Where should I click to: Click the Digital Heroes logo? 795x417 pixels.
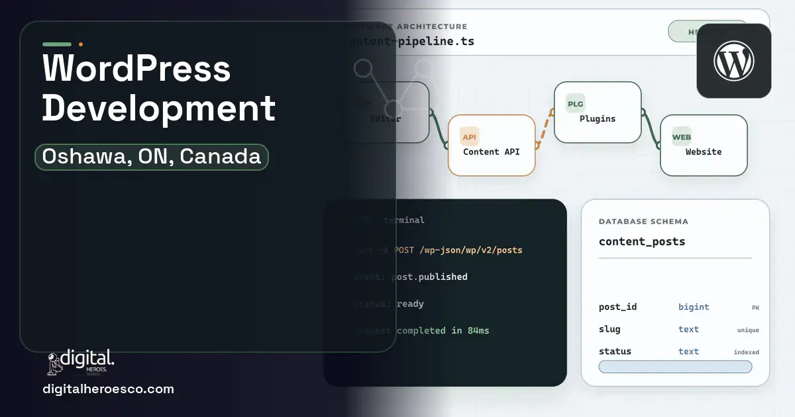81,362
